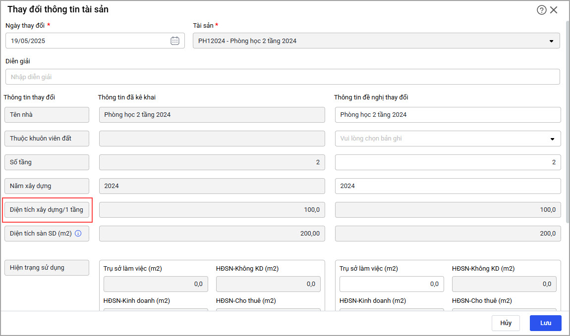Click the Diễn giải input field

[x=283, y=77]
